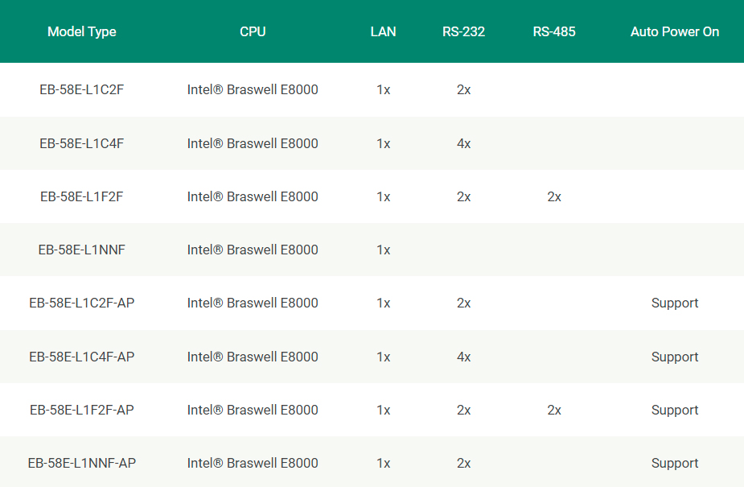Select model EB-58E-L1C4F cell
The width and height of the screenshot is (744, 487).
[81, 143]
